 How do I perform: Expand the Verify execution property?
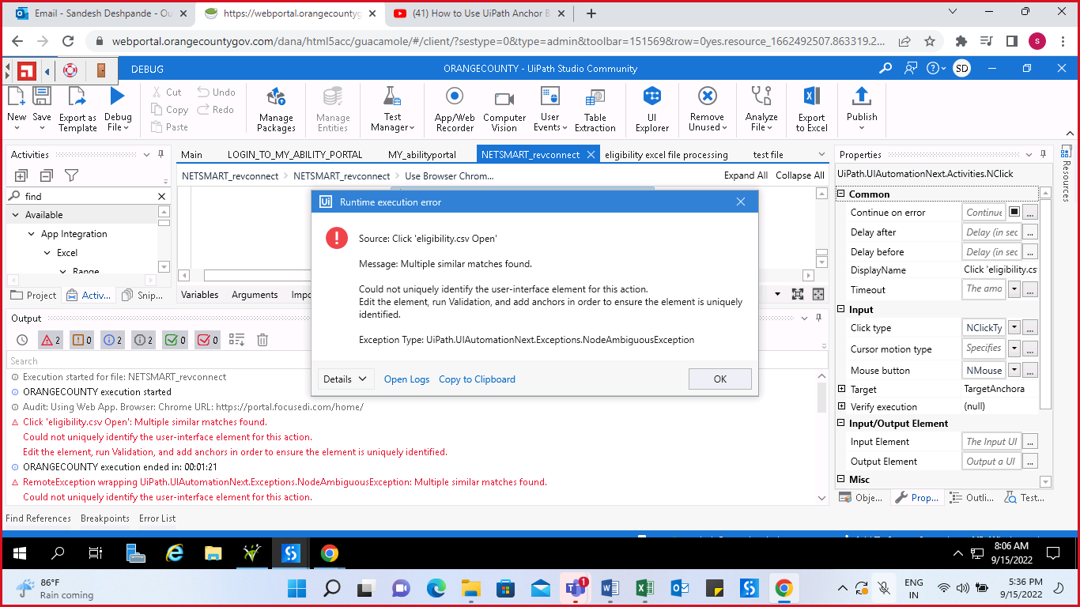click(x=842, y=406)
